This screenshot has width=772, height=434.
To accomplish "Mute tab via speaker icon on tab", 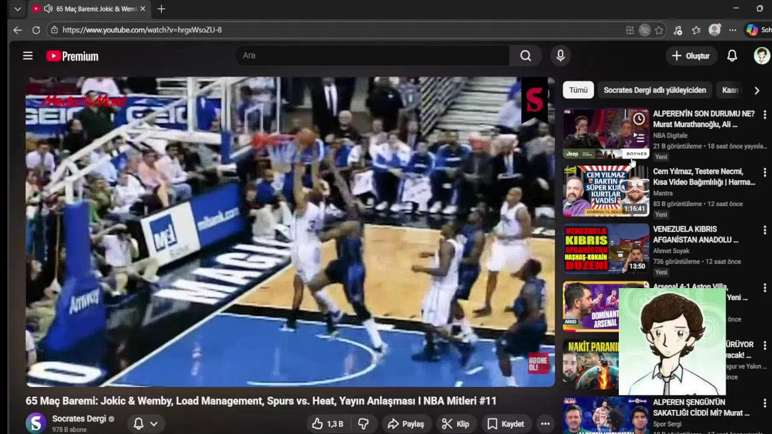I will click(x=48, y=9).
